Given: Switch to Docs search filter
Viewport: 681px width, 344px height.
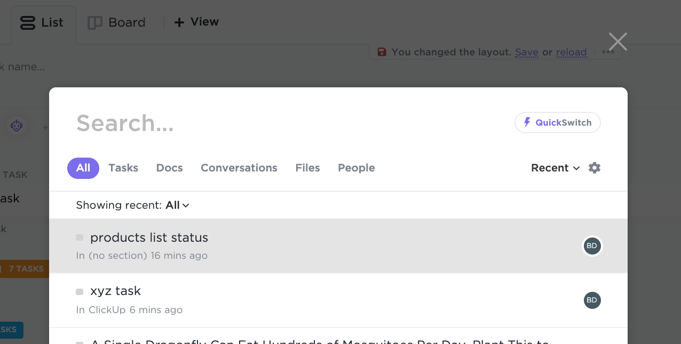Looking at the screenshot, I should (170, 168).
